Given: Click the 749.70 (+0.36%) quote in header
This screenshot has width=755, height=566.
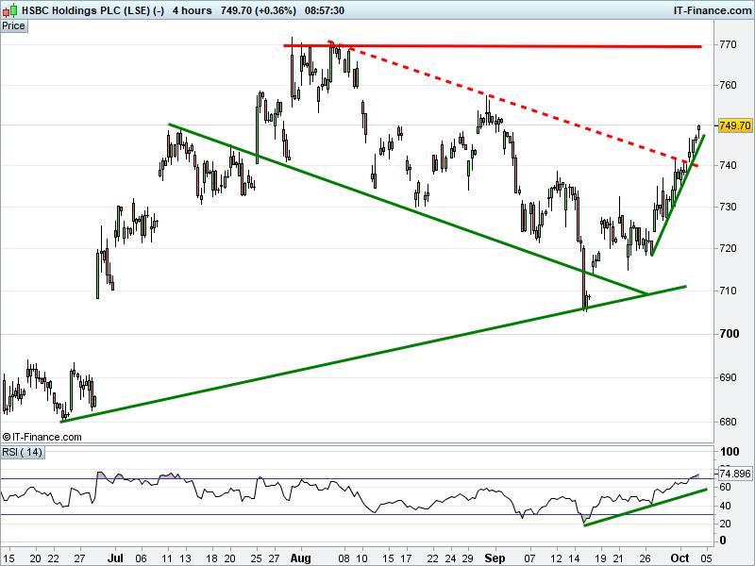Looking at the screenshot, I should coord(258,10).
